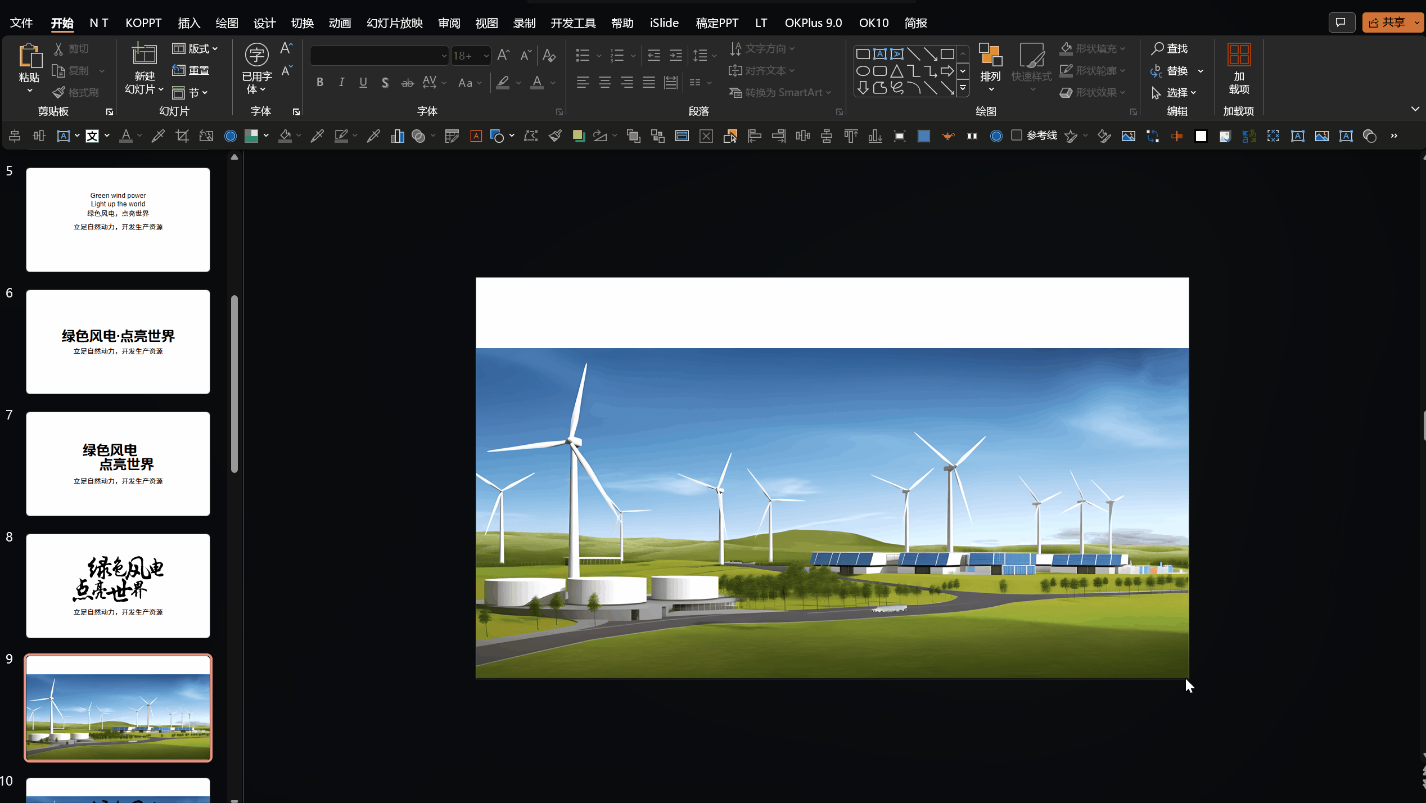Click the Reset (重置) button
The image size is (1426, 803).
coord(191,70)
